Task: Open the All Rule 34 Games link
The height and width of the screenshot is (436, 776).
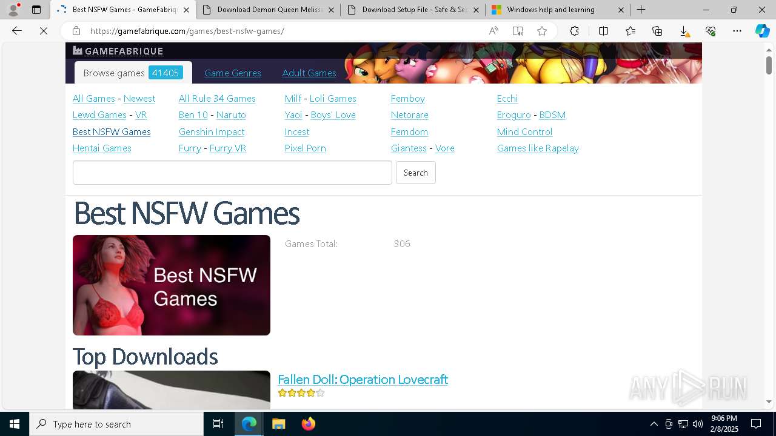Action: [x=217, y=98]
